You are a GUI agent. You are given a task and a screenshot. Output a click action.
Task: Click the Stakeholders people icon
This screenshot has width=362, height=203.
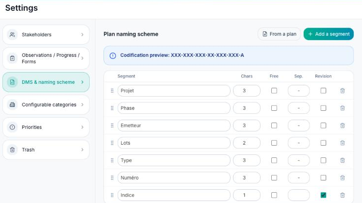coord(12,35)
